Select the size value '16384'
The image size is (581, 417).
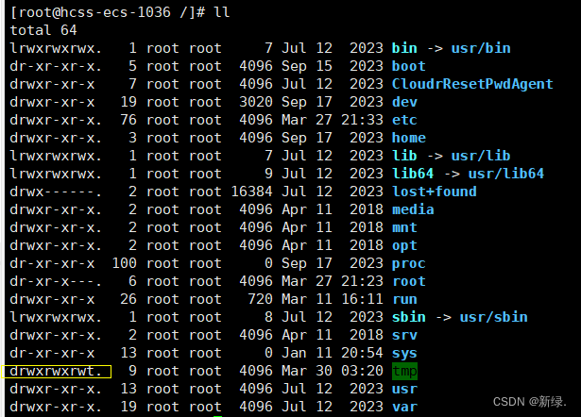pyautogui.click(x=252, y=192)
